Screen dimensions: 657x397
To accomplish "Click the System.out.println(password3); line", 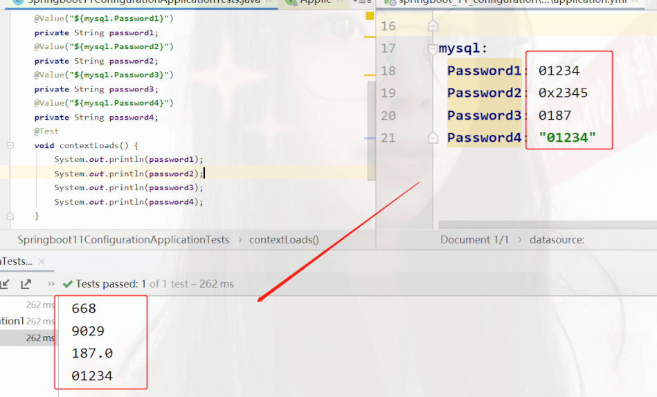I will point(129,188).
